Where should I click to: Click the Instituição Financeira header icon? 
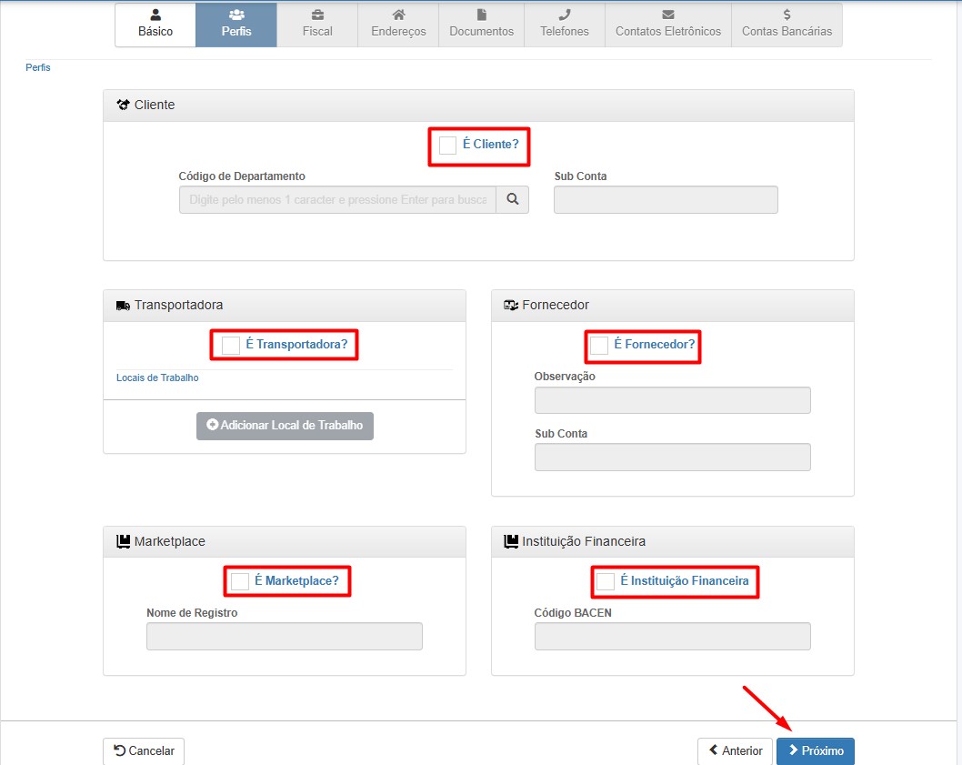(x=511, y=541)
